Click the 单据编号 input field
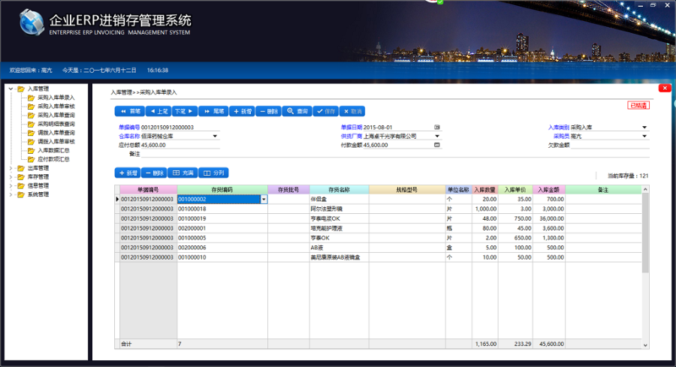The height and width of the screenshot is (367, 676). (180, 127)
